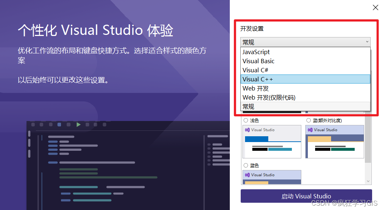383x210 pixels.
Task: Select the 浅色 color theme radio button
Action: (246, 120)
